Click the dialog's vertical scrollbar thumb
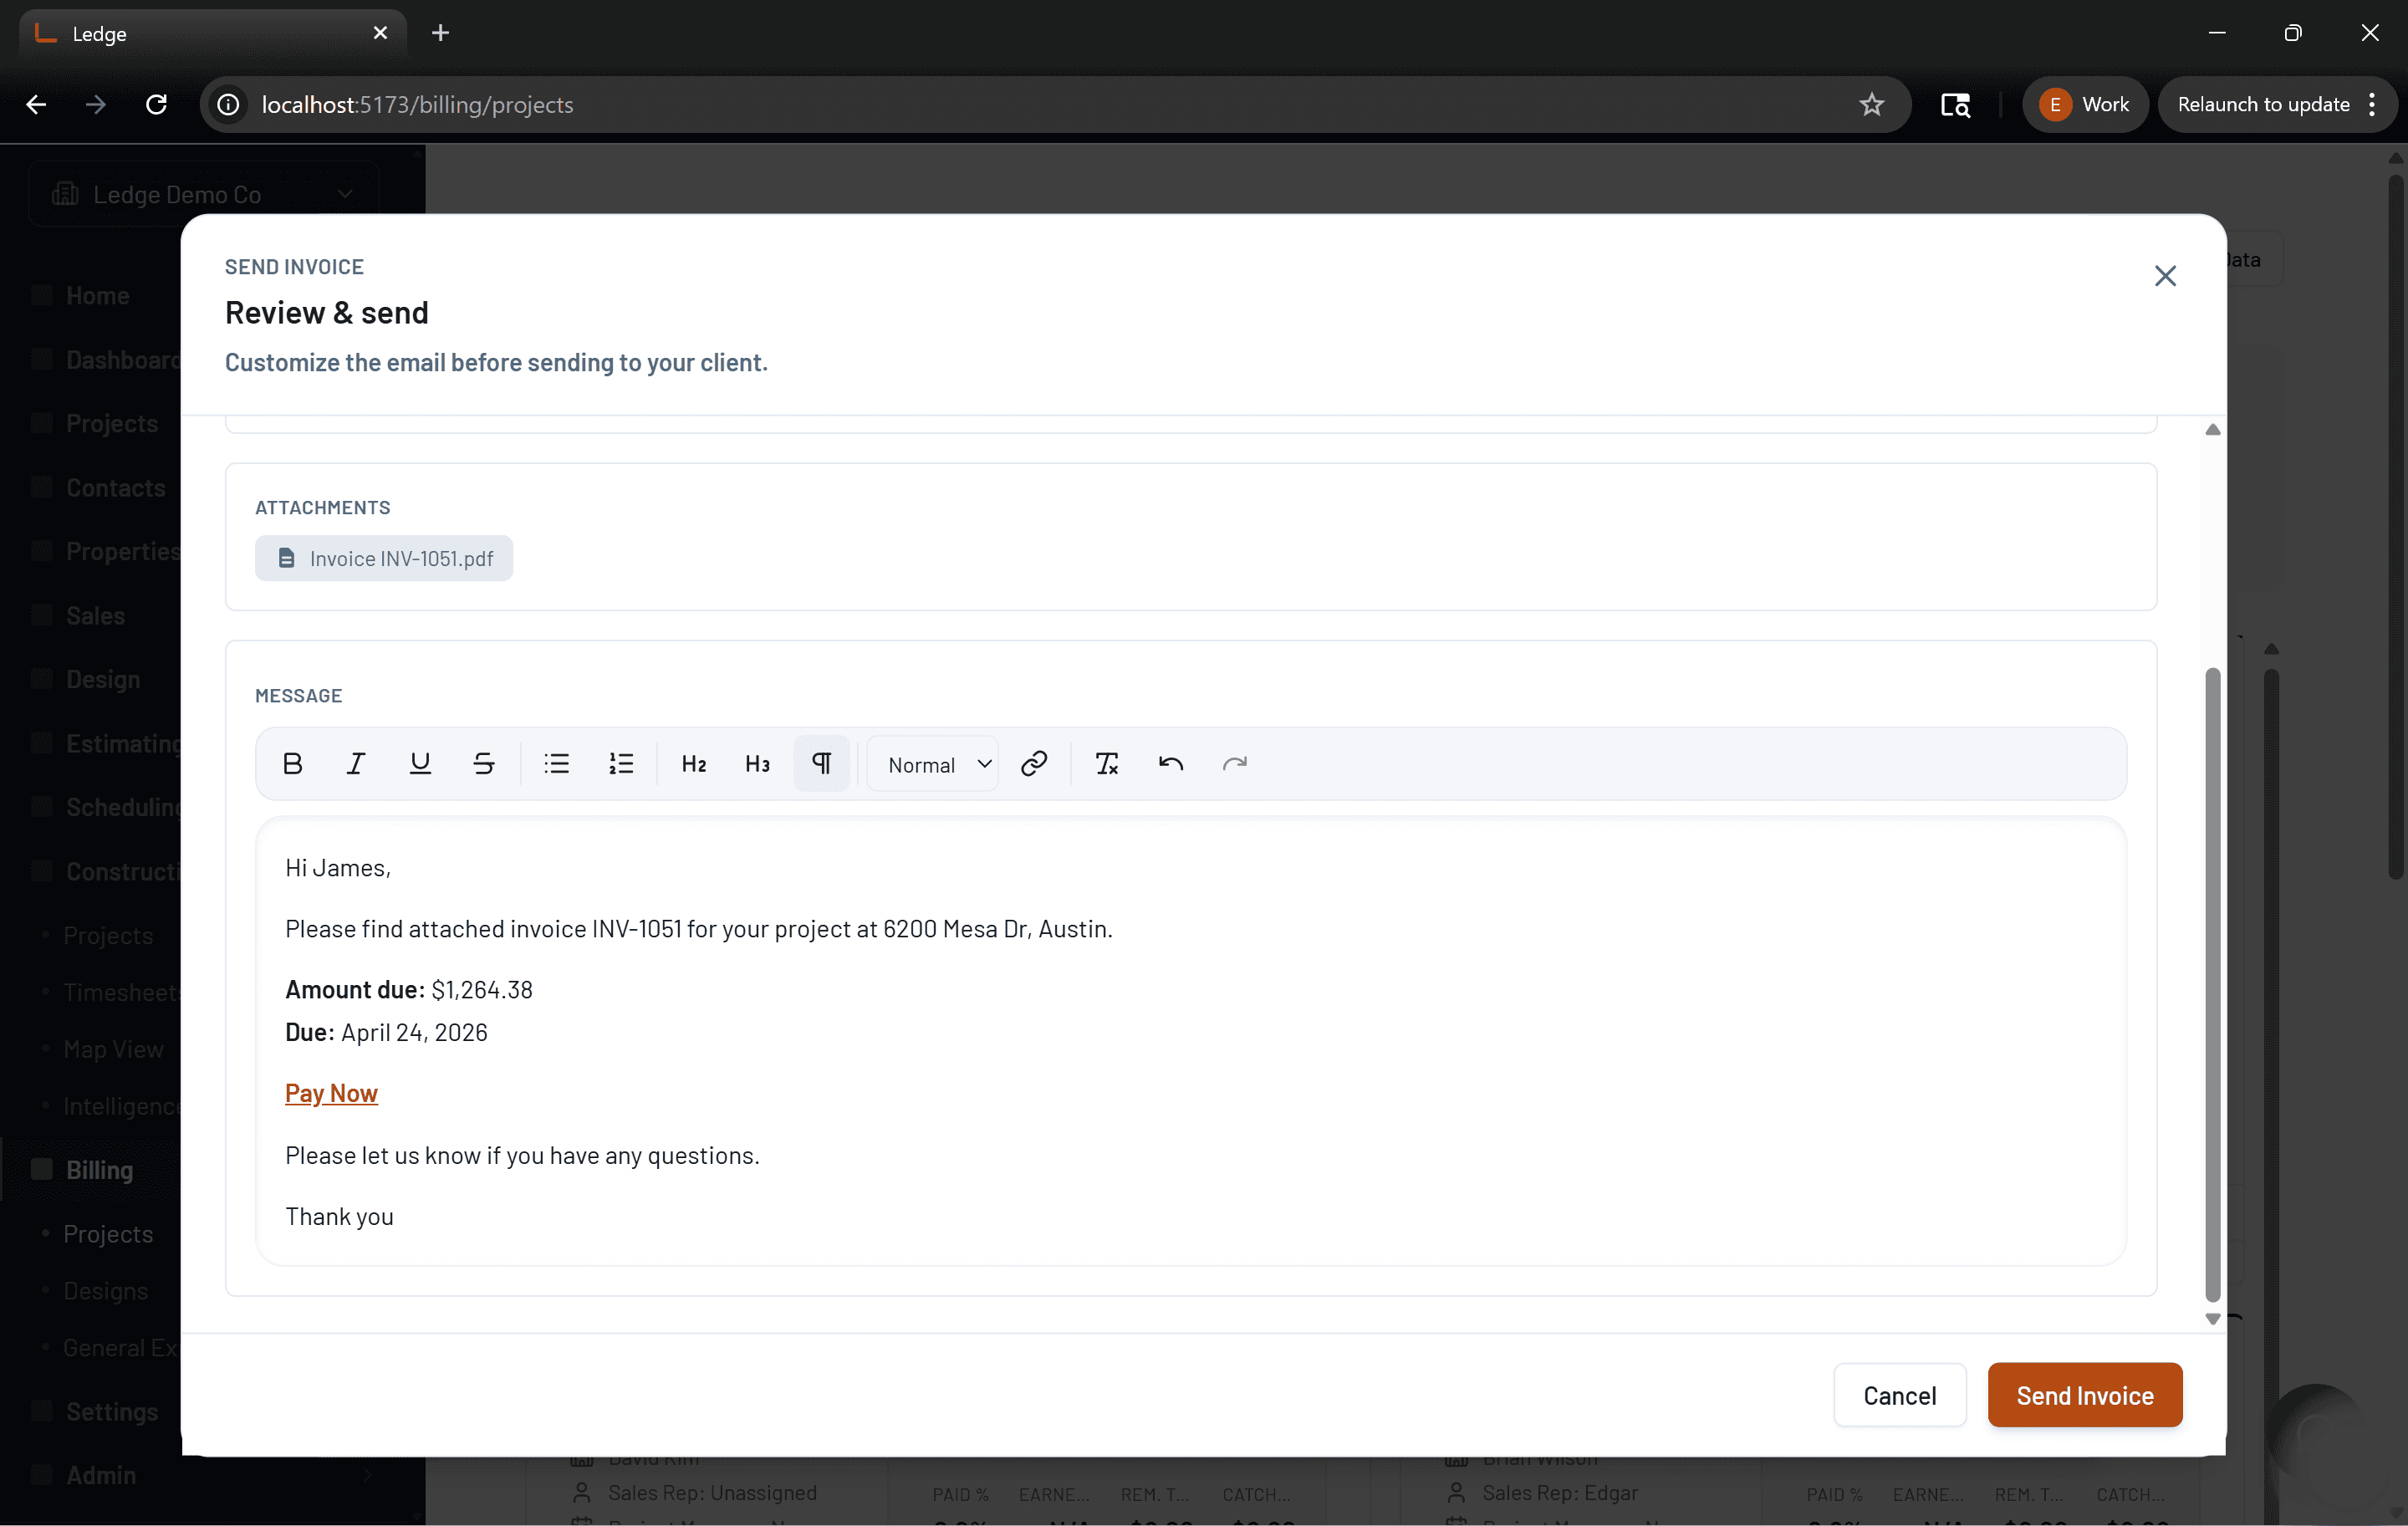Image resolution: width=2408 pixels, height=1526 pixels. tap(2213, 985)
